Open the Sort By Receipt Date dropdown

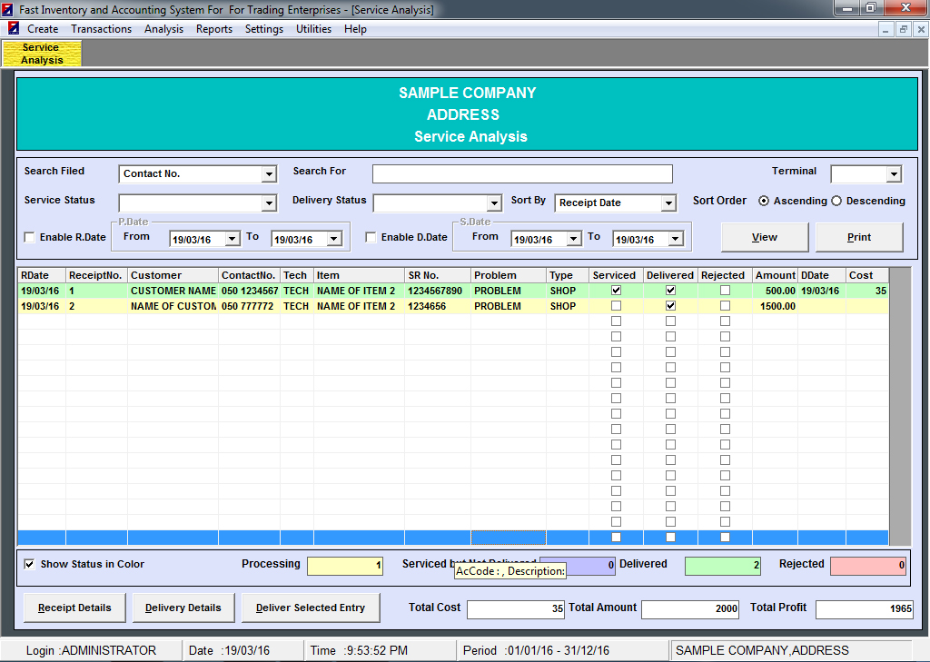[x=668, y=203]
